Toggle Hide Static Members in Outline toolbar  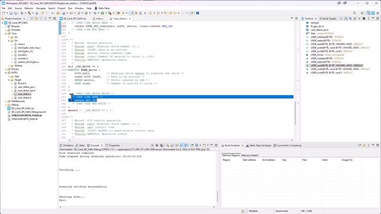(x=355, y=18)
